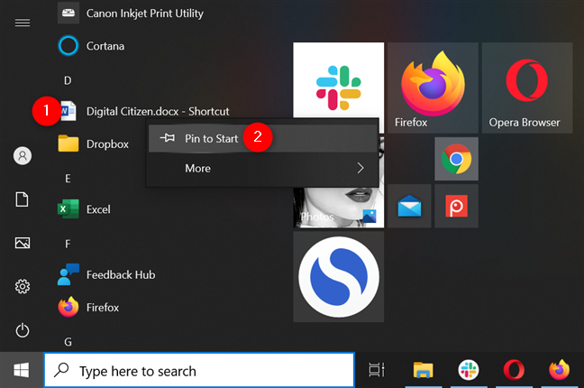Open the Pictures sidebar icon
Image resolution: width=584 pixels, height=388 pixels.
click(x=23, y=243)
